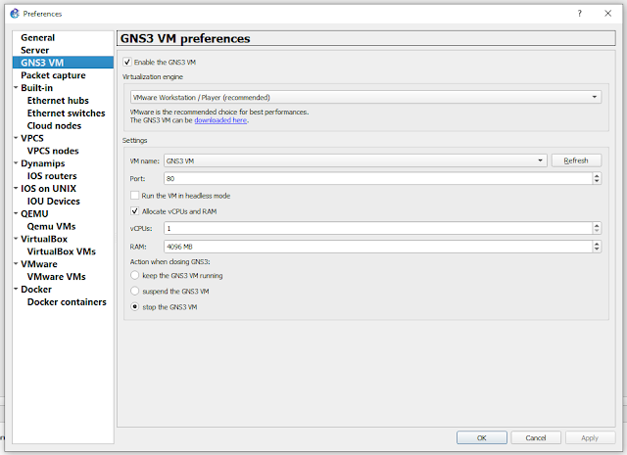Close the Preferences dialog
The height and width of the screenshot is (455, 627).
tap(607, 14)
